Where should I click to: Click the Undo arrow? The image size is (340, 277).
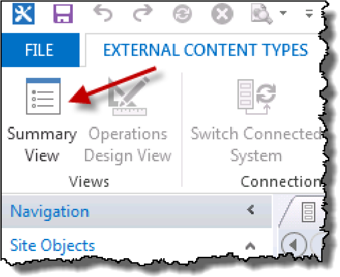[x=103, y=13]
